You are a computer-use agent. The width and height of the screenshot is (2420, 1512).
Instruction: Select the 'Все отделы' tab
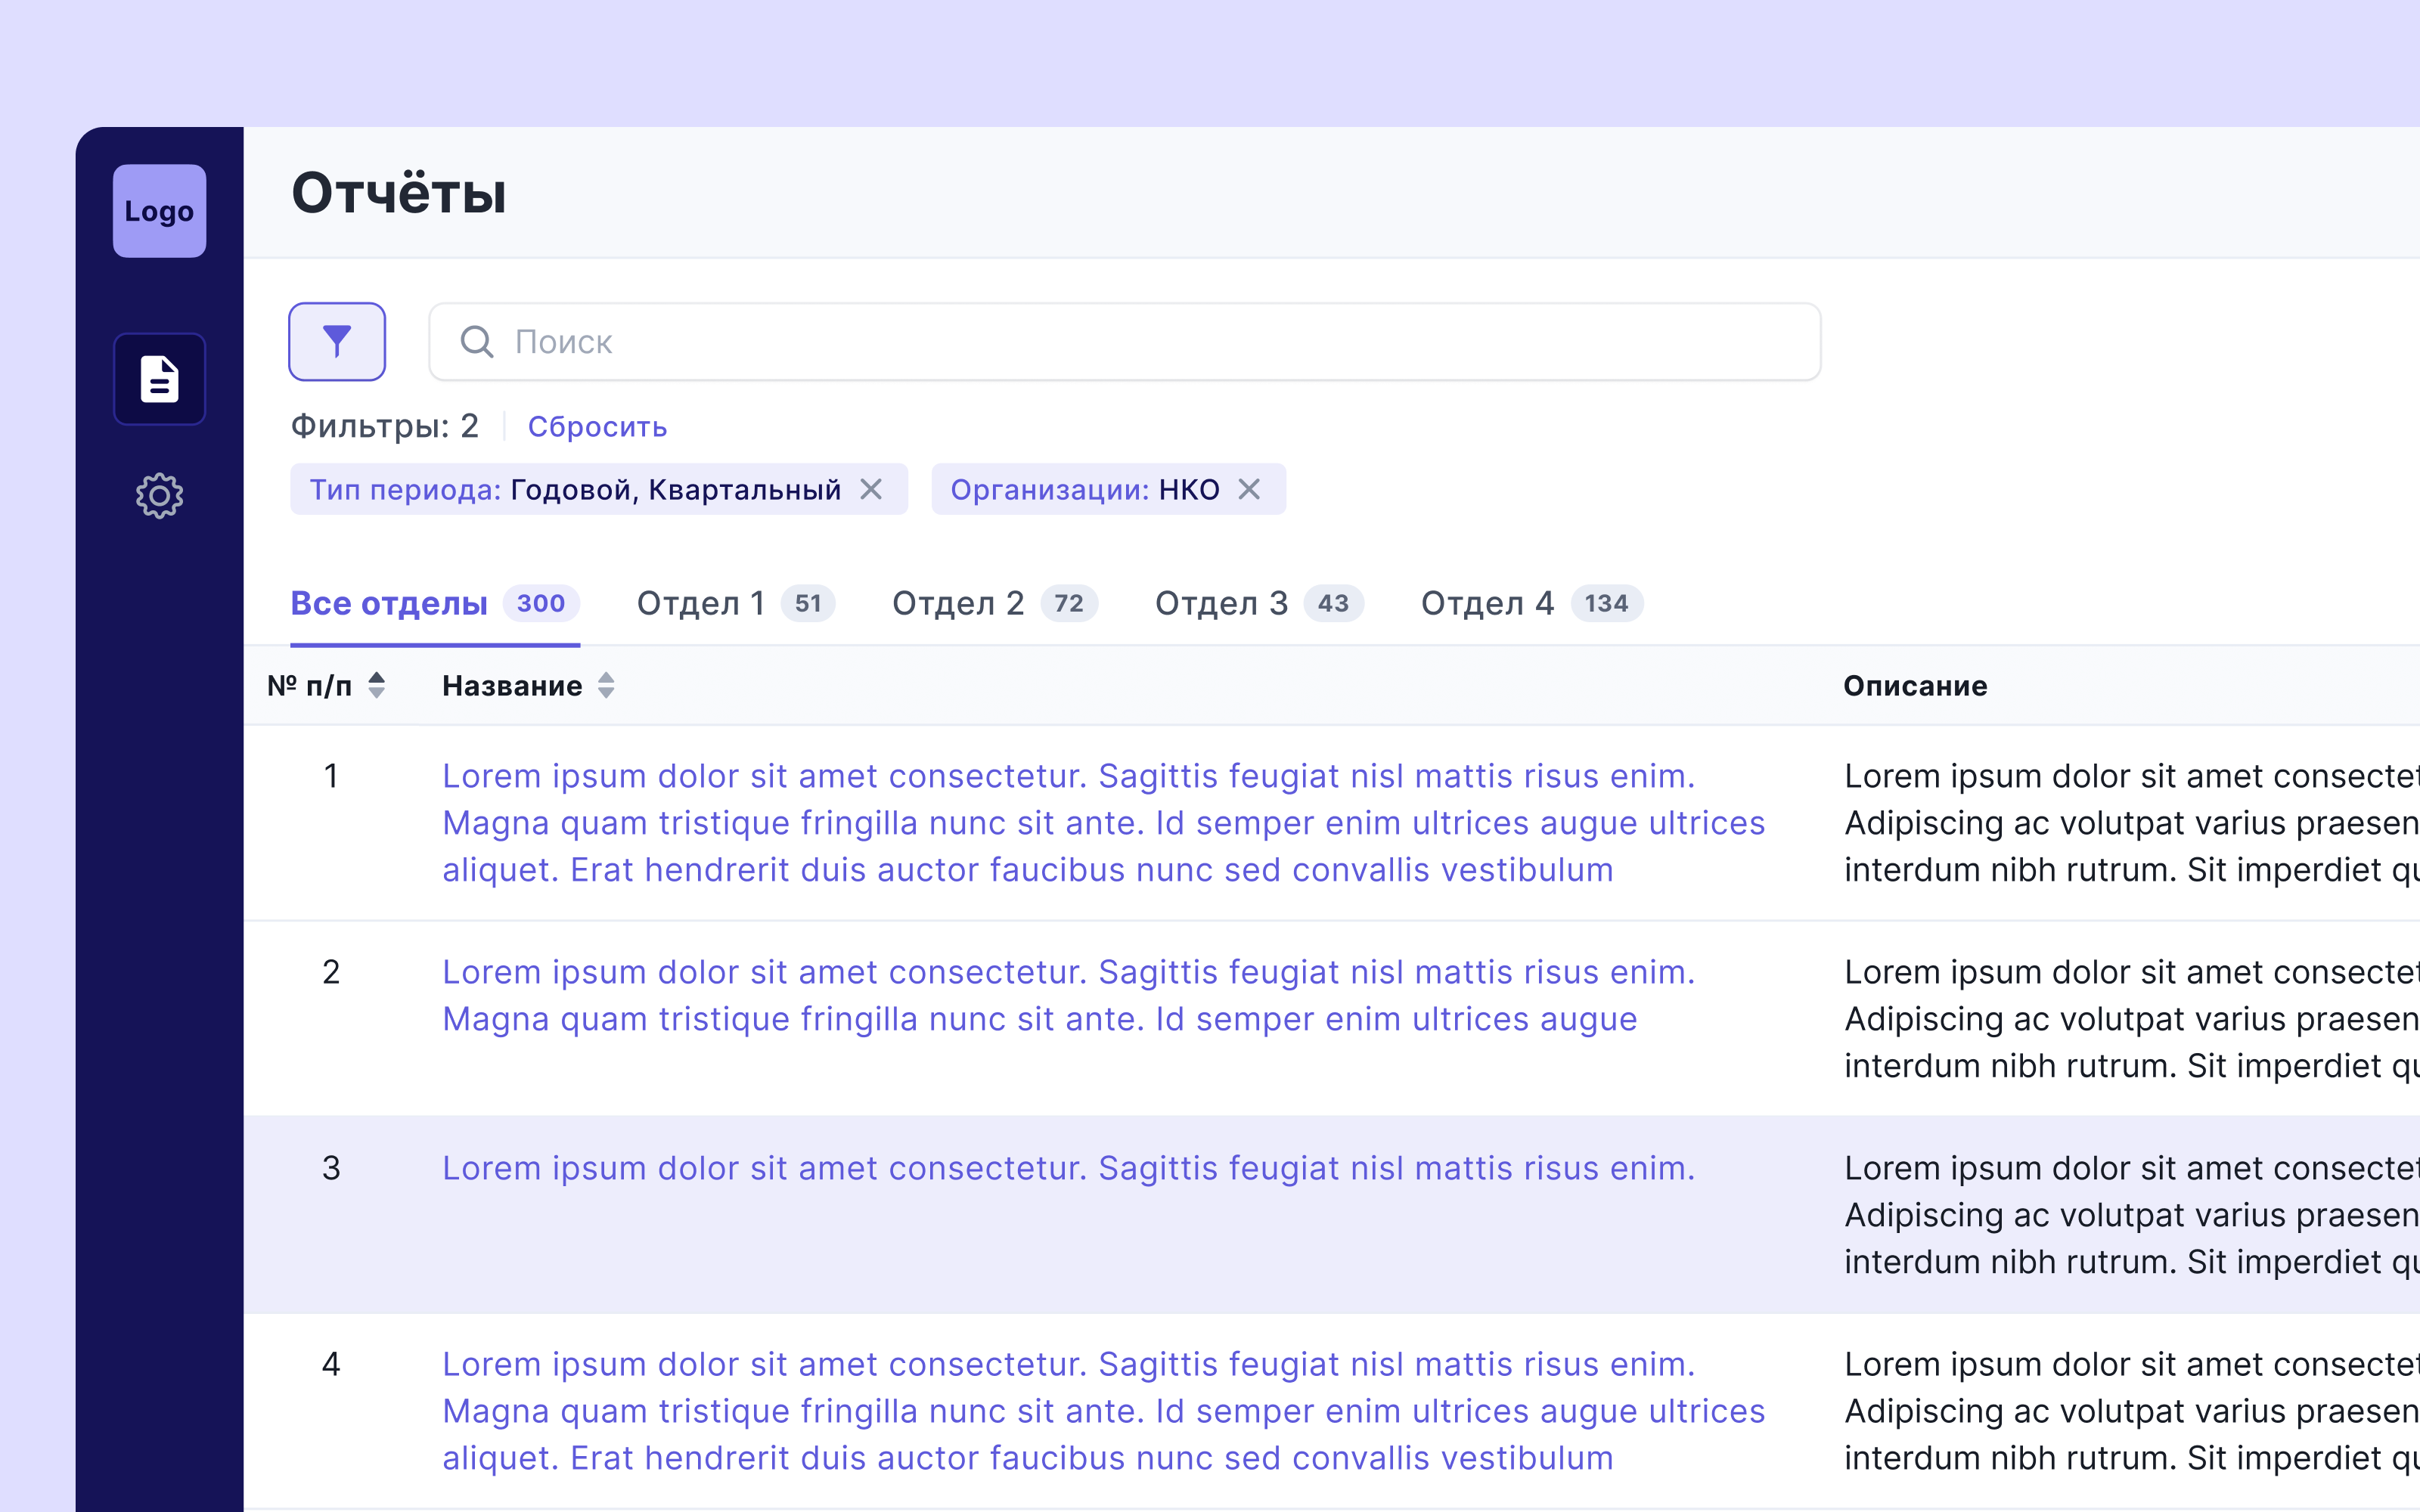tap(388, 603)
